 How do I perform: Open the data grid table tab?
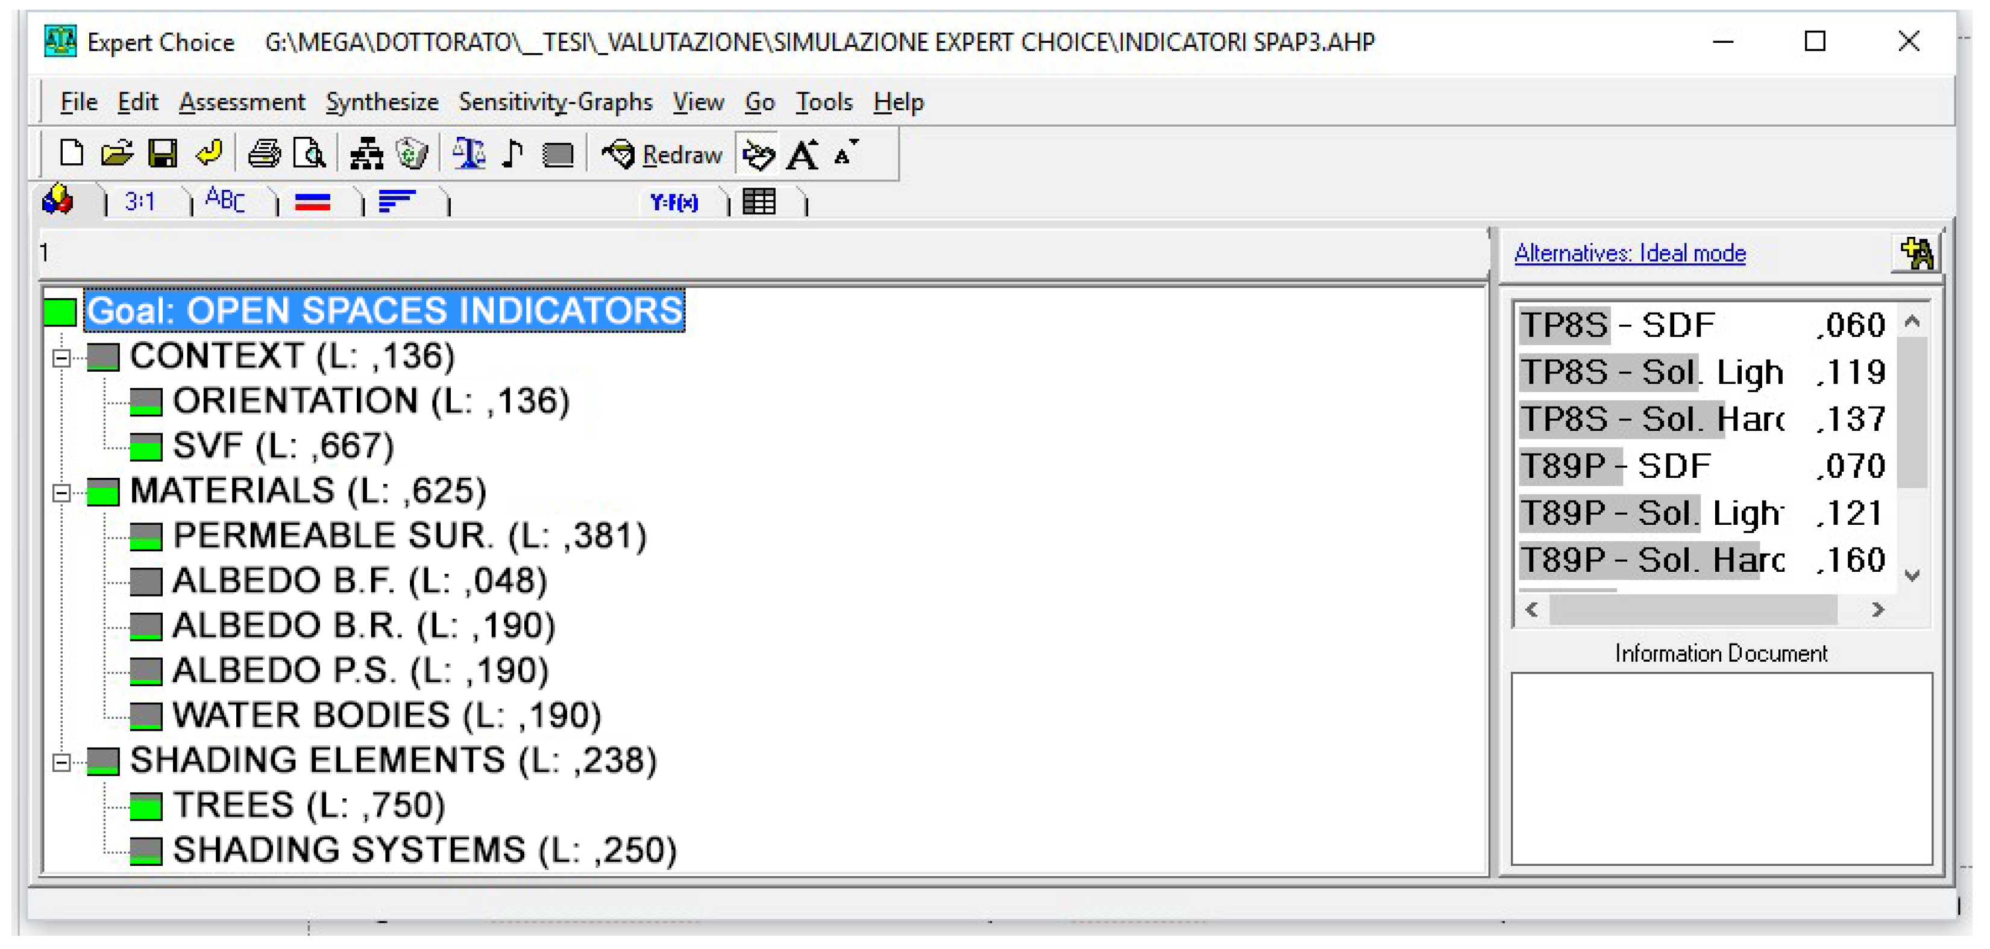pyautogui.click(x=759, y=202)
